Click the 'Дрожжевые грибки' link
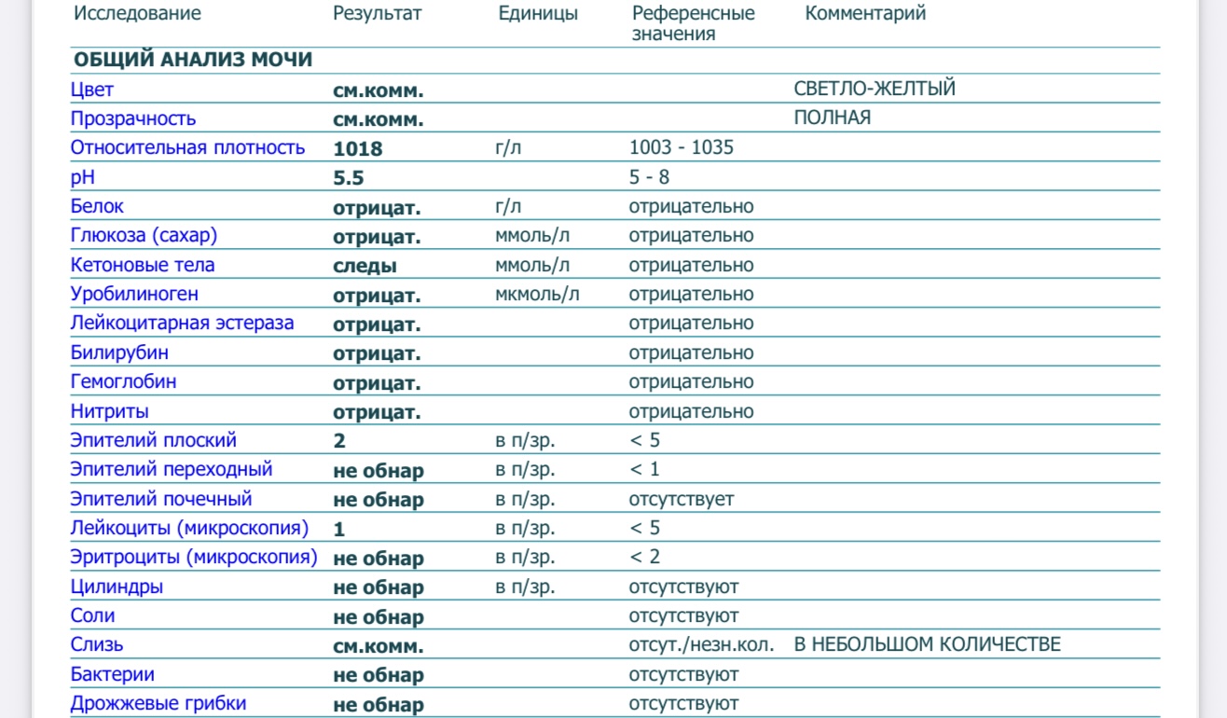The width and height of the screenshot is (1227, 718). (159, 703)
